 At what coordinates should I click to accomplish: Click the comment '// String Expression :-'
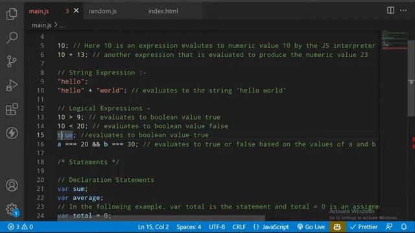102,72
